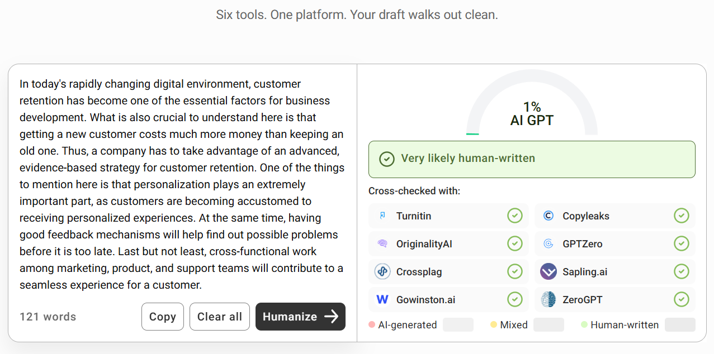Click the yellow Mixed legend dot
This screenshot has height=354, width=714.
click(493, 324)
